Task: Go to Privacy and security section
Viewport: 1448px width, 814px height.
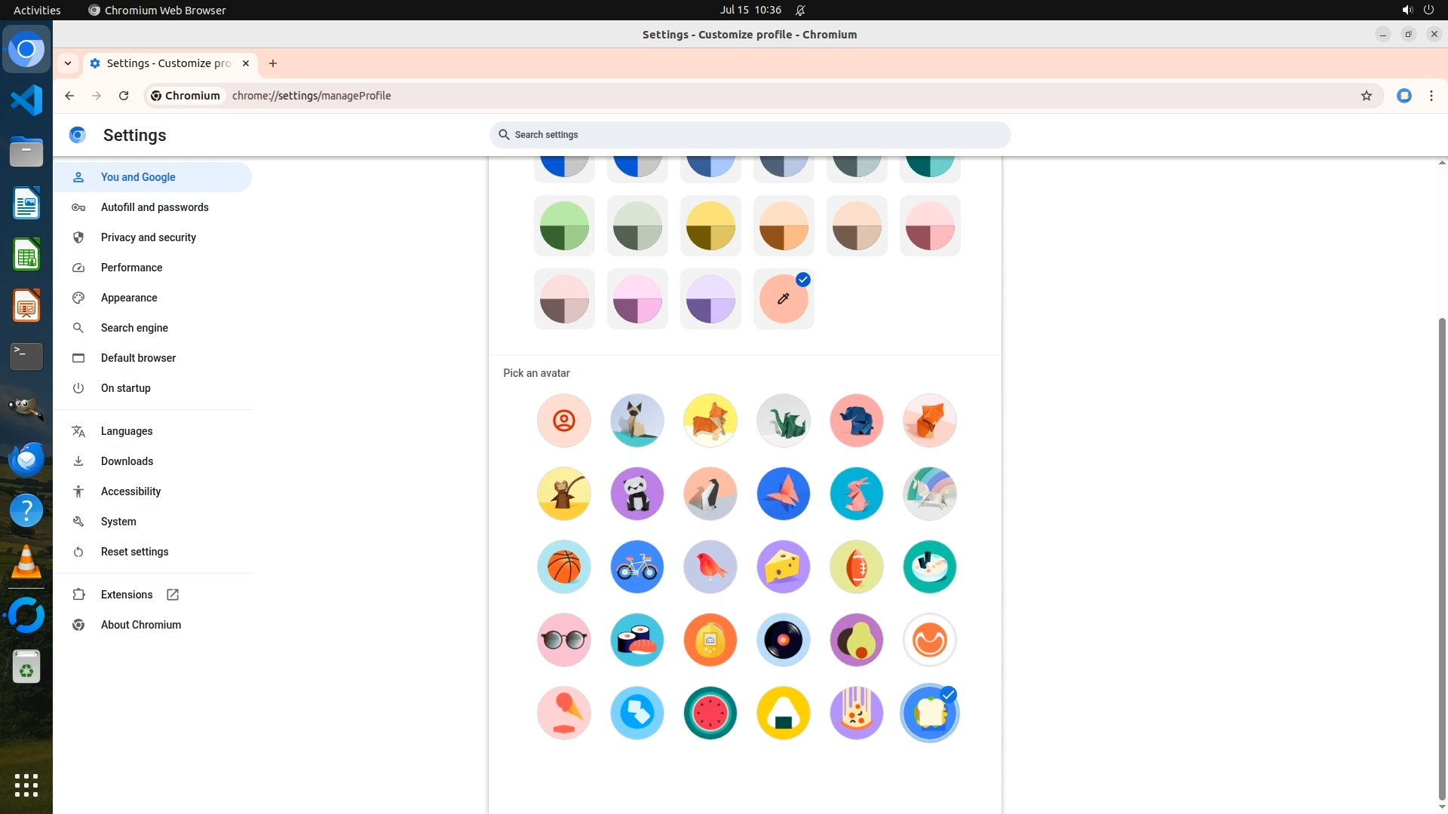Action: pyautogui.click(x=148, y=237)
